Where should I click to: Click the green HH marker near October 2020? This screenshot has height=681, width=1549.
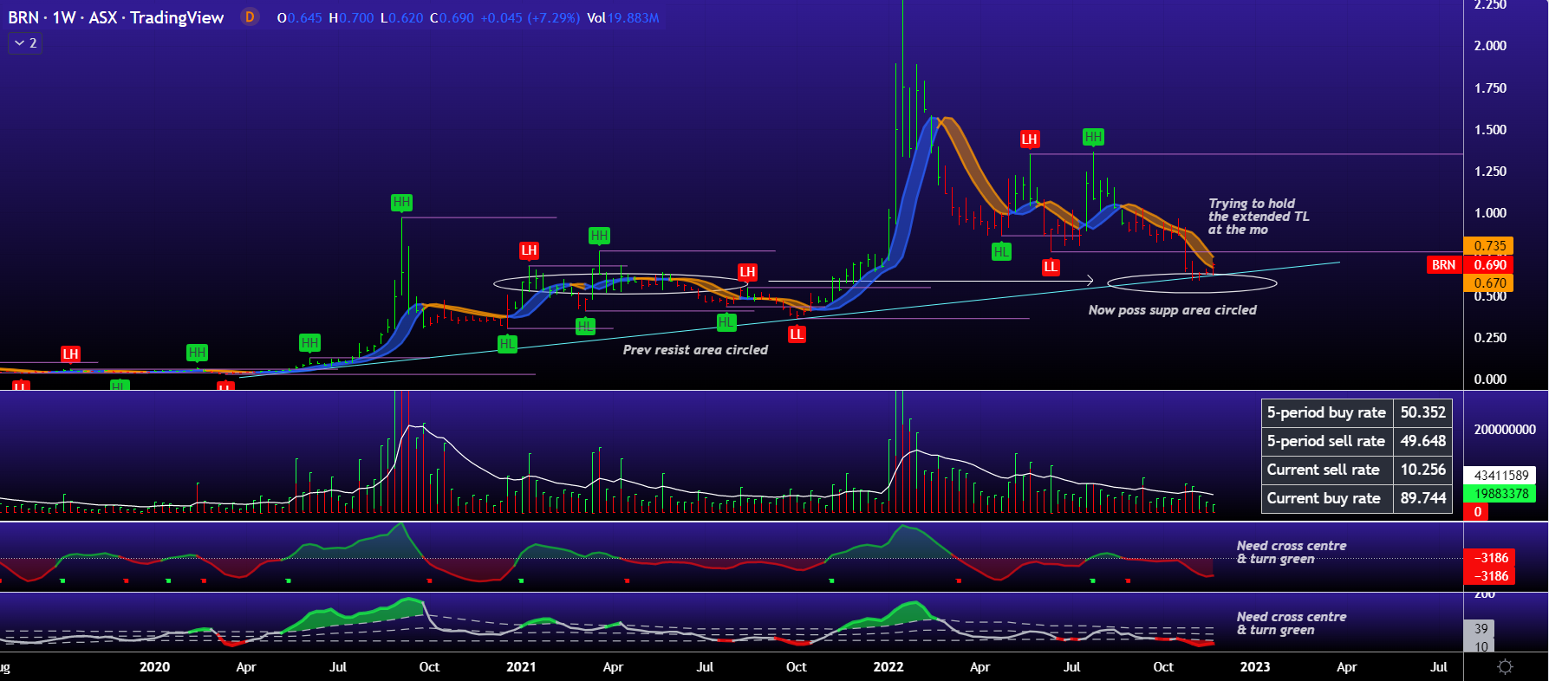[401, 203]
